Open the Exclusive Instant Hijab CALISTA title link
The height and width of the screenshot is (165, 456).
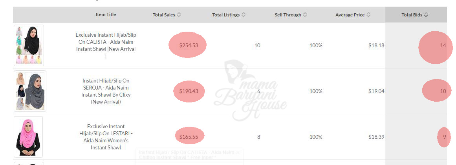[x=106, y=42]
